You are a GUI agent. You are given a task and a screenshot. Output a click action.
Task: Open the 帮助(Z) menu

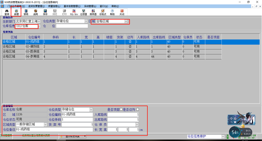click(115, 6)
